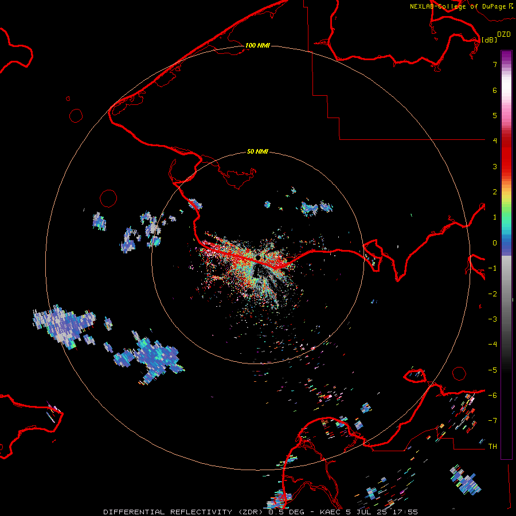The height and width of the screenshot is (516, 516).
Task: Click the KAEC station identifier
Action: (x=331, y=512)
